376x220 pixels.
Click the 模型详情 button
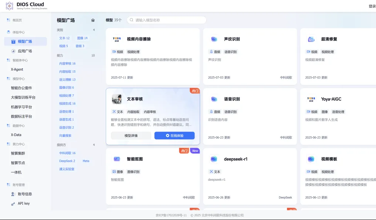click(131, 136)
